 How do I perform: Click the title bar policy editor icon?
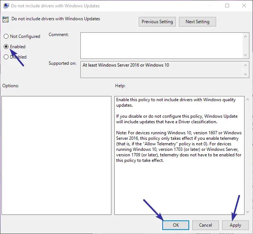tap(6, 6)
